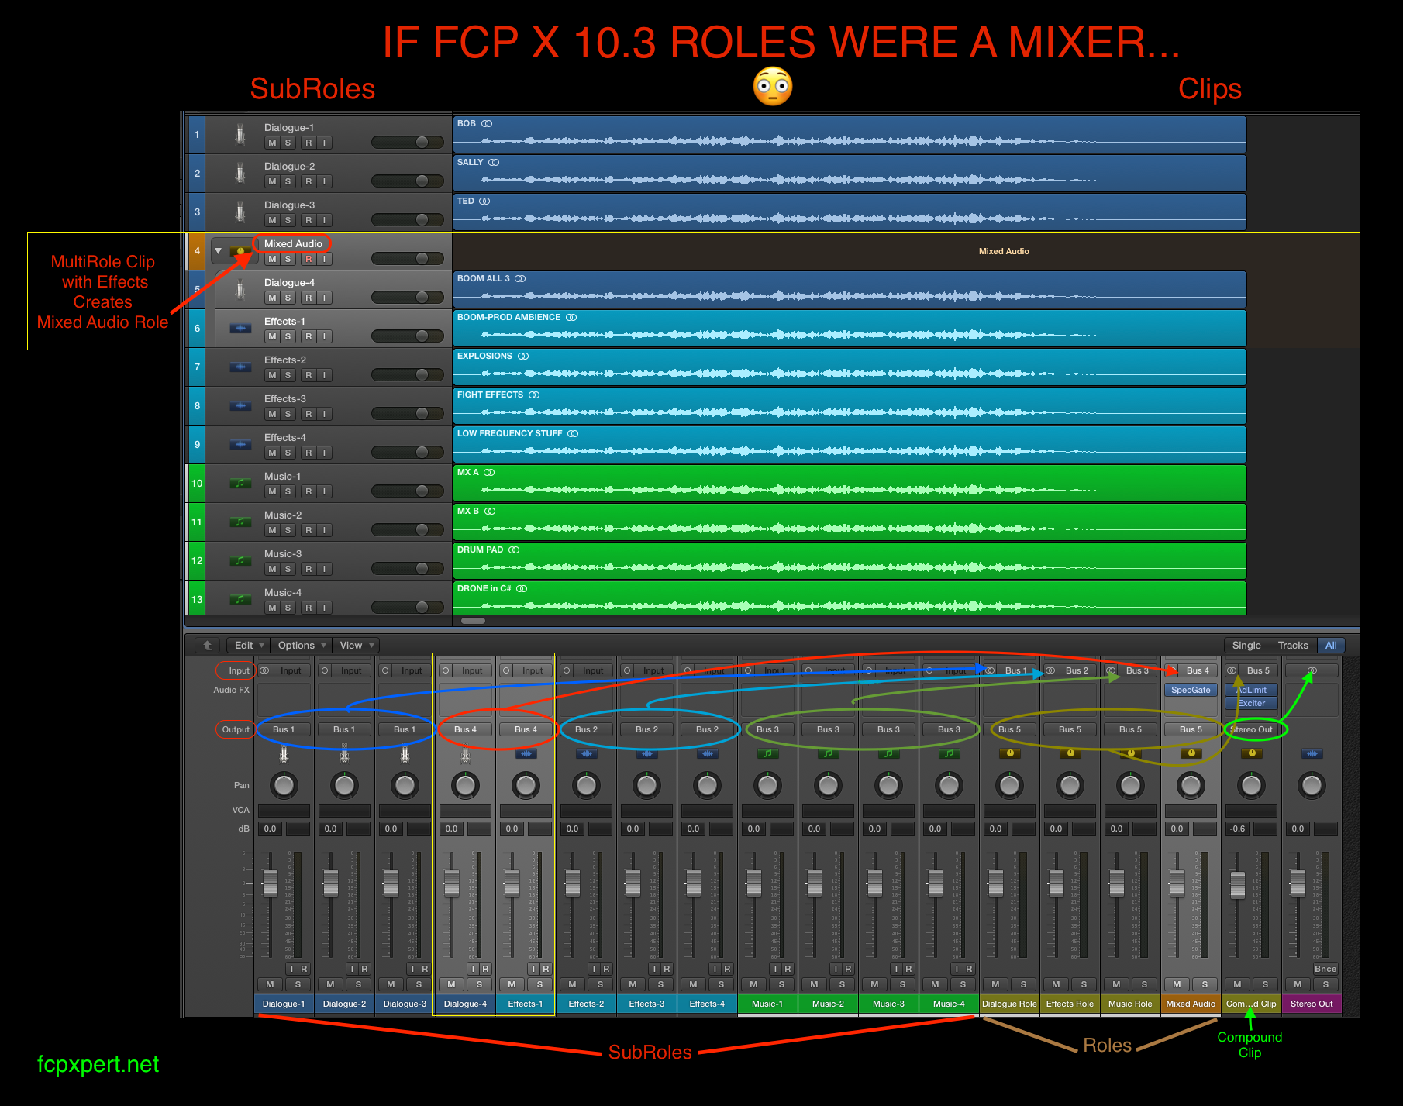Image resolution: width=1403 pixels, height=1106 pixels.
Task: Switch mixer view to Tracks tab
Action: pos(1292,645)
